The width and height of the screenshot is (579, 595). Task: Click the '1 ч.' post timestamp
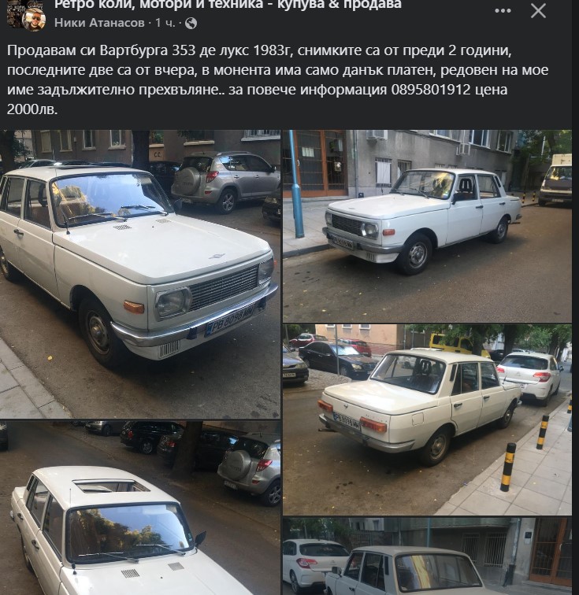[x=165, y=23]
